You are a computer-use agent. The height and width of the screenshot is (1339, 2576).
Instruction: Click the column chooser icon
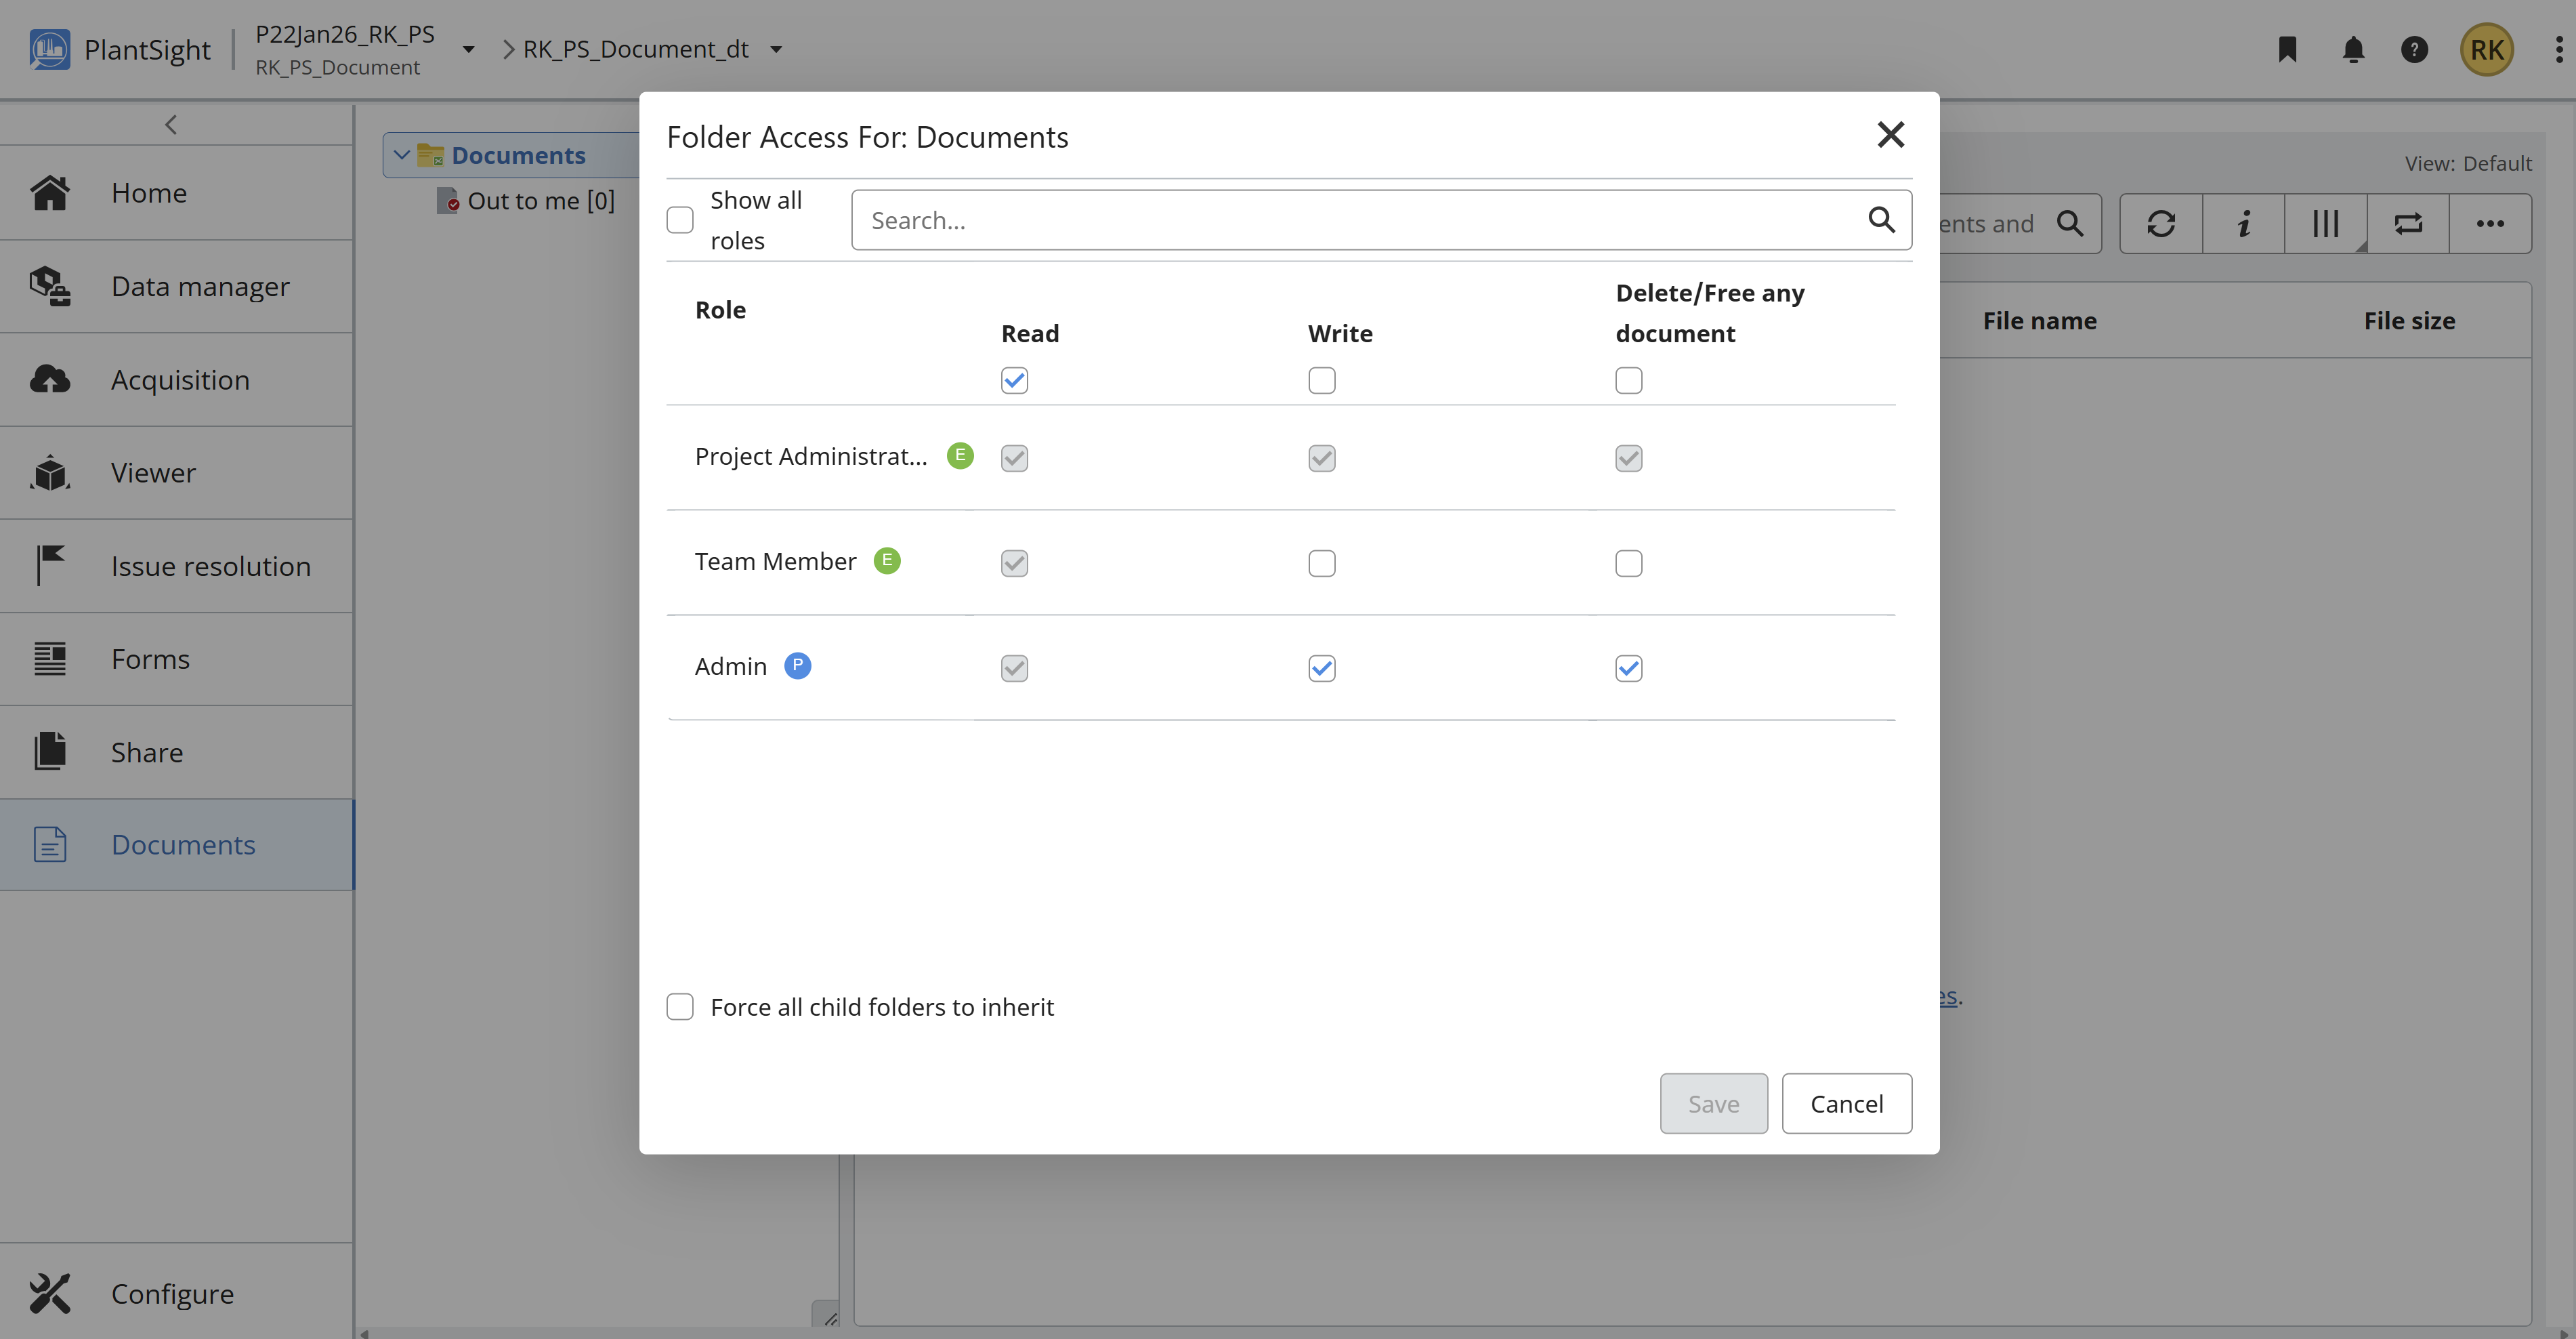pos(2326,223)
